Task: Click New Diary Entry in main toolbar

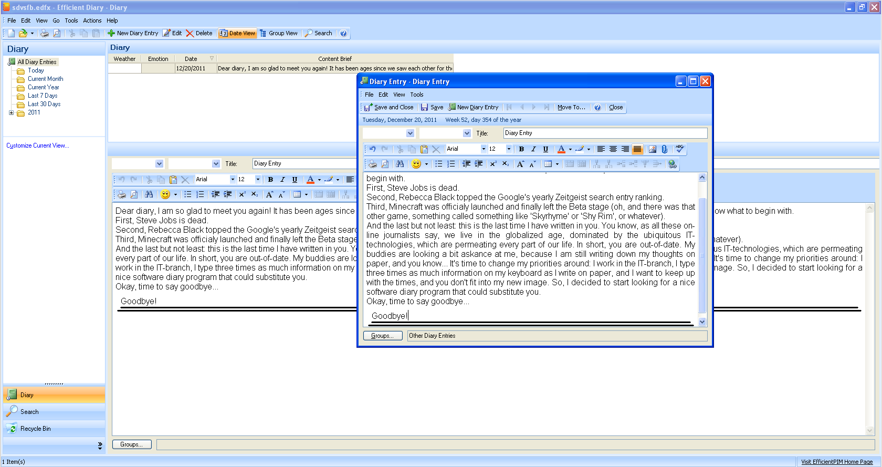Action: (133, 33)
